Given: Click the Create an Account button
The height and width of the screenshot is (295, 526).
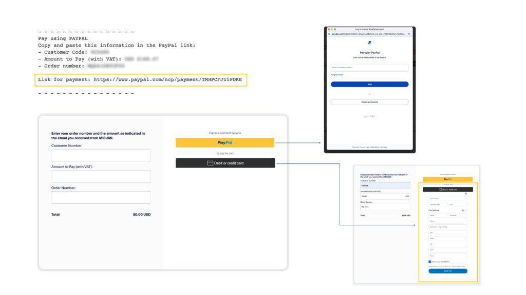Looking at the screenshot, I should 369,102.
